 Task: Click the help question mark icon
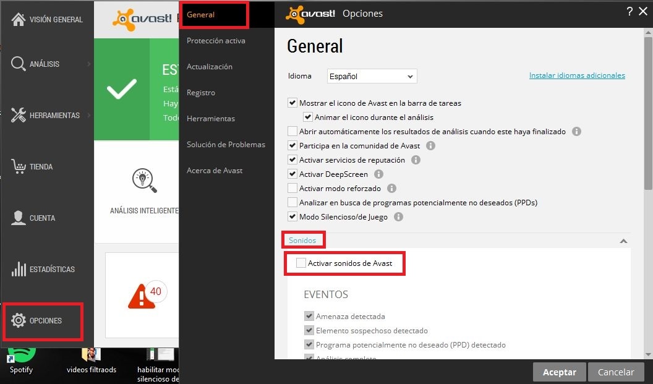pos(630,12)
